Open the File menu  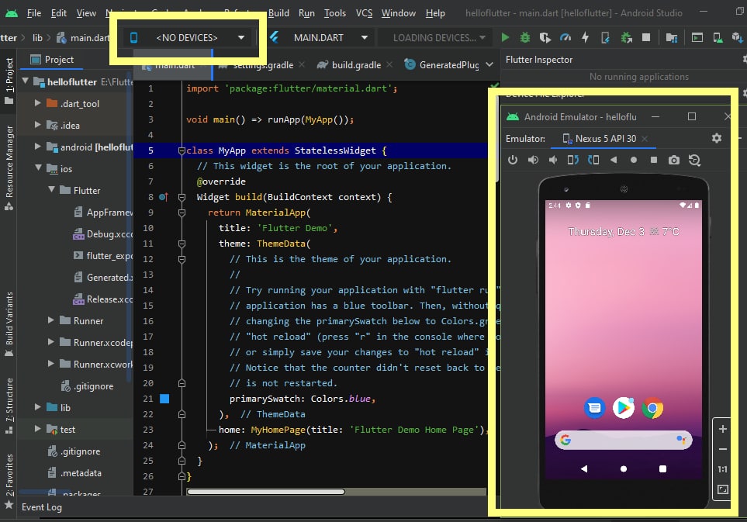click(x=34, y=13)
